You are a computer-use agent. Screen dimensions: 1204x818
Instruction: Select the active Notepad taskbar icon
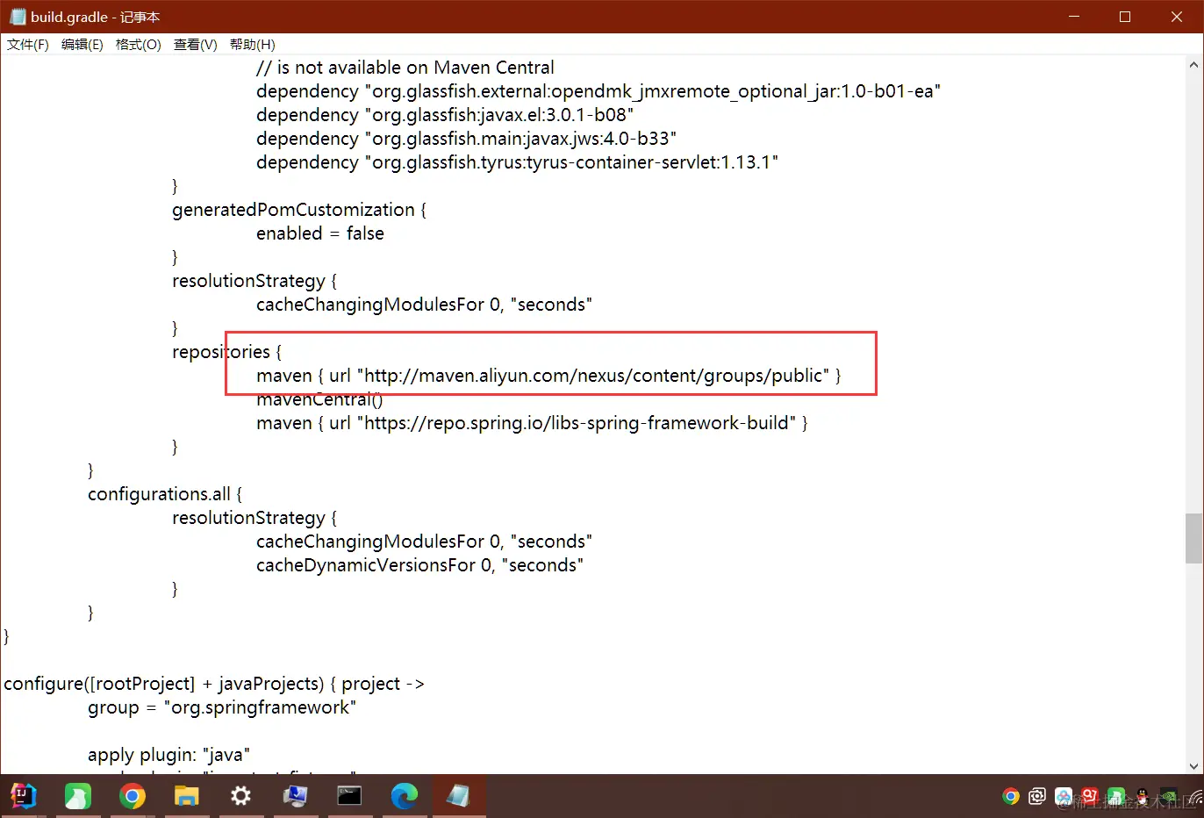457,796
